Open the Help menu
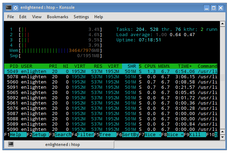 click(x=99, y=17)
